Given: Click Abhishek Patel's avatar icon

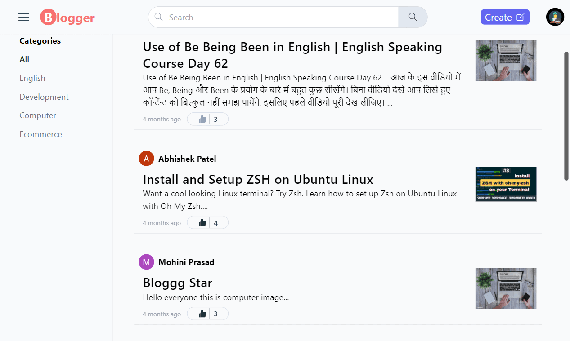Looking at the screenshot, I should point(146,159).
